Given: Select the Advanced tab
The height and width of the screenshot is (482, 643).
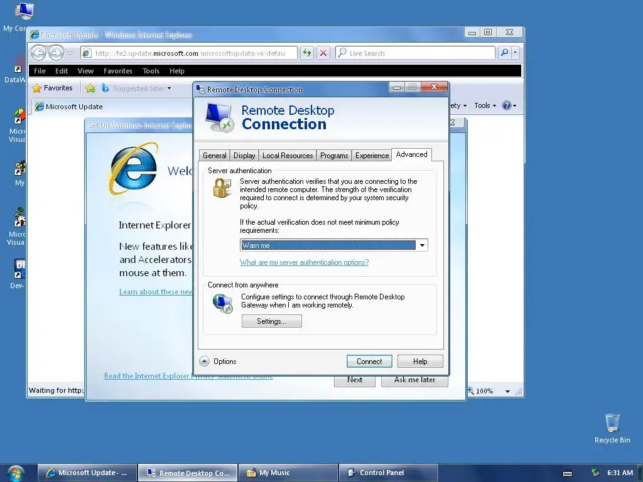Looking at the screenshot, I should pyautogui.click(x=411, y=154).
